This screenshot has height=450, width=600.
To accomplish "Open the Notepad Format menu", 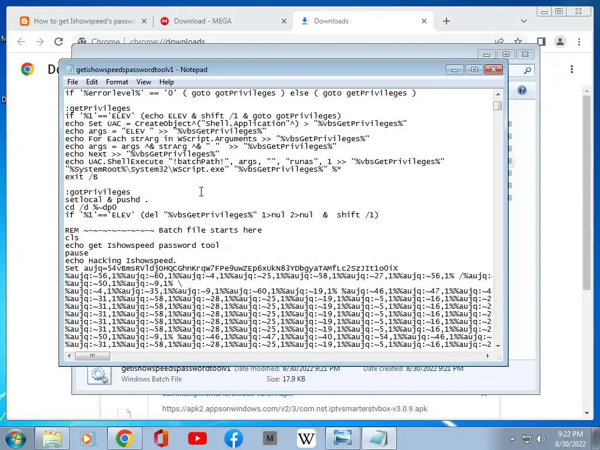I will click(x=117, y=82).
